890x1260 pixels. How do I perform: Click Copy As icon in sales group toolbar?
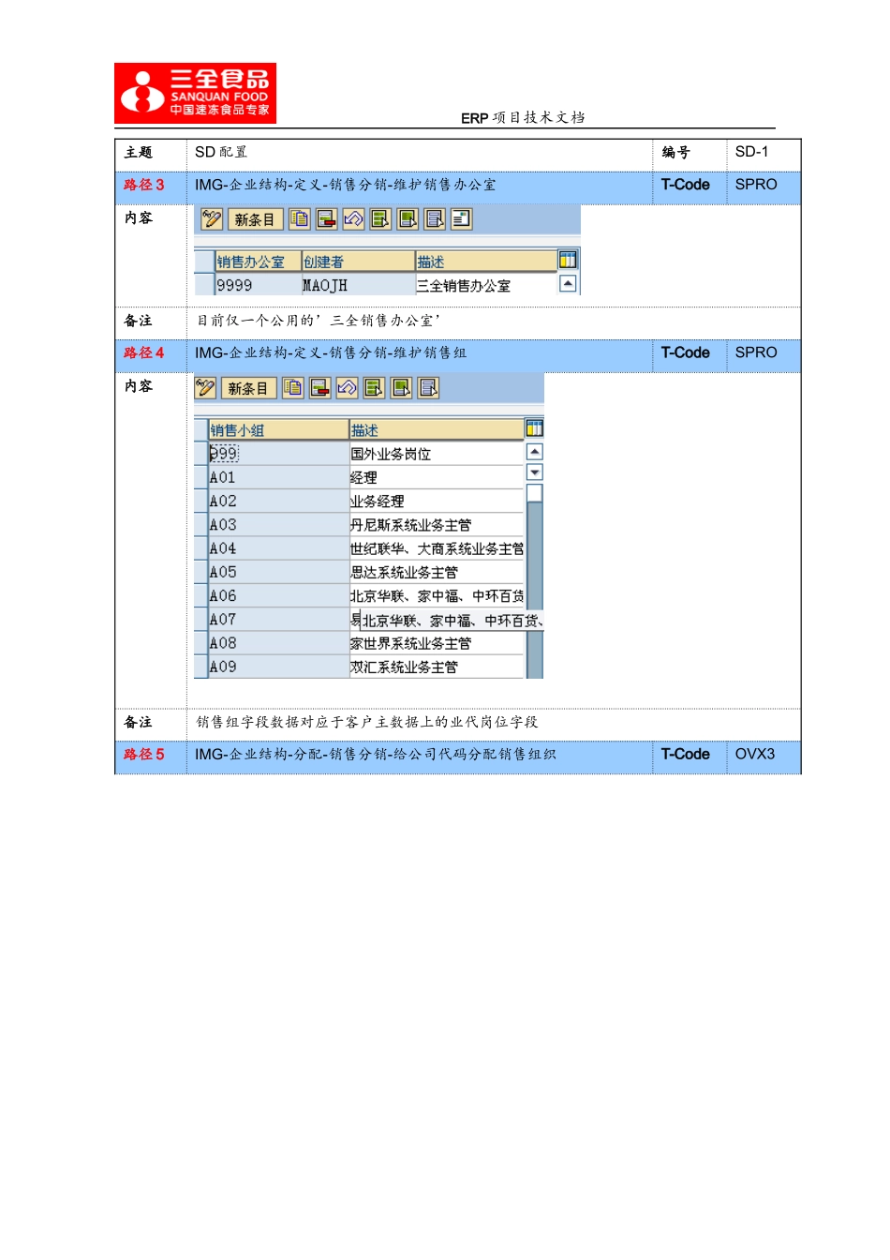292,388
